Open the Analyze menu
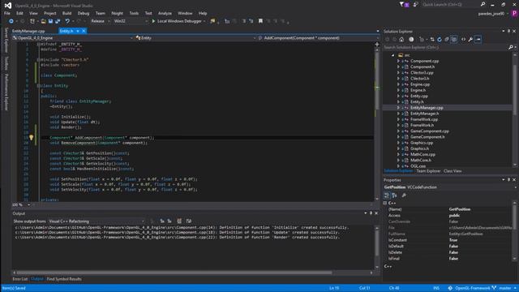The height and width of the screenshot is (292, 519). pyautogui.click(x=165, y=13)
